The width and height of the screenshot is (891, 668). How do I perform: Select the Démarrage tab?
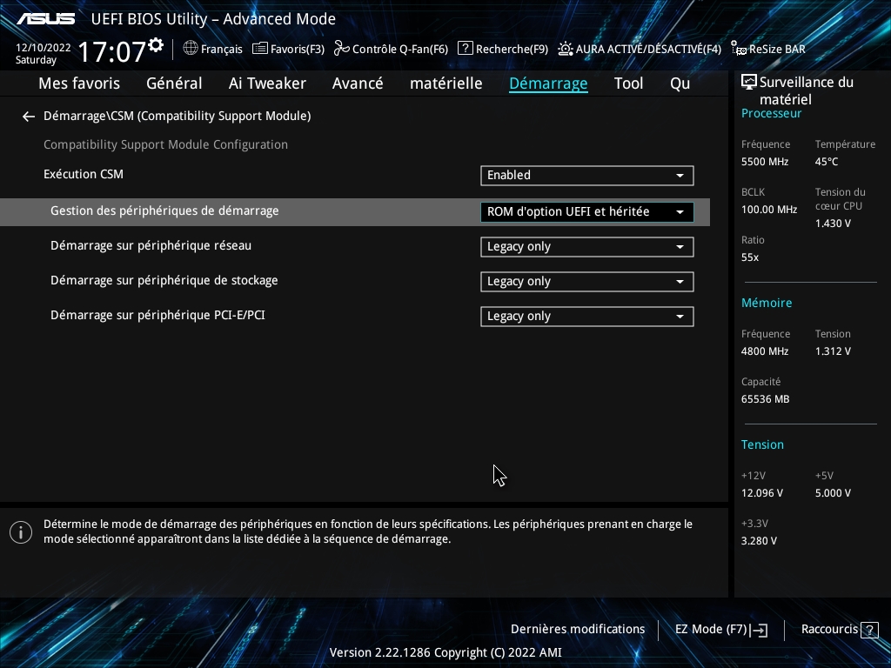[x=548, y=83]
